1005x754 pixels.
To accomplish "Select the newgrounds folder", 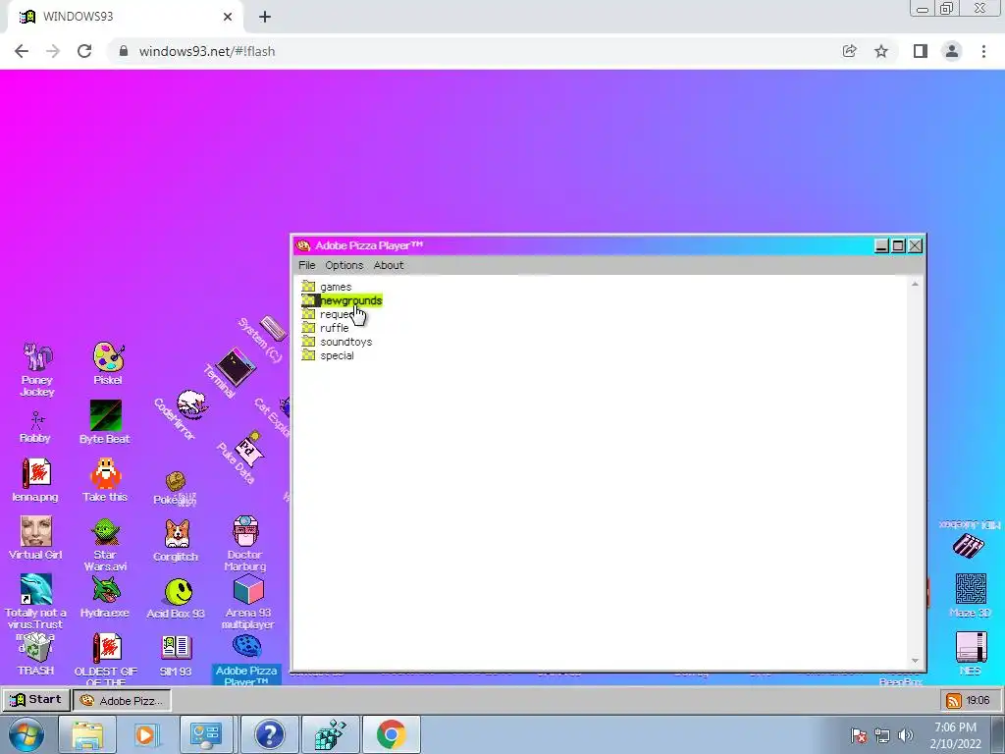I will pos(350,300).
